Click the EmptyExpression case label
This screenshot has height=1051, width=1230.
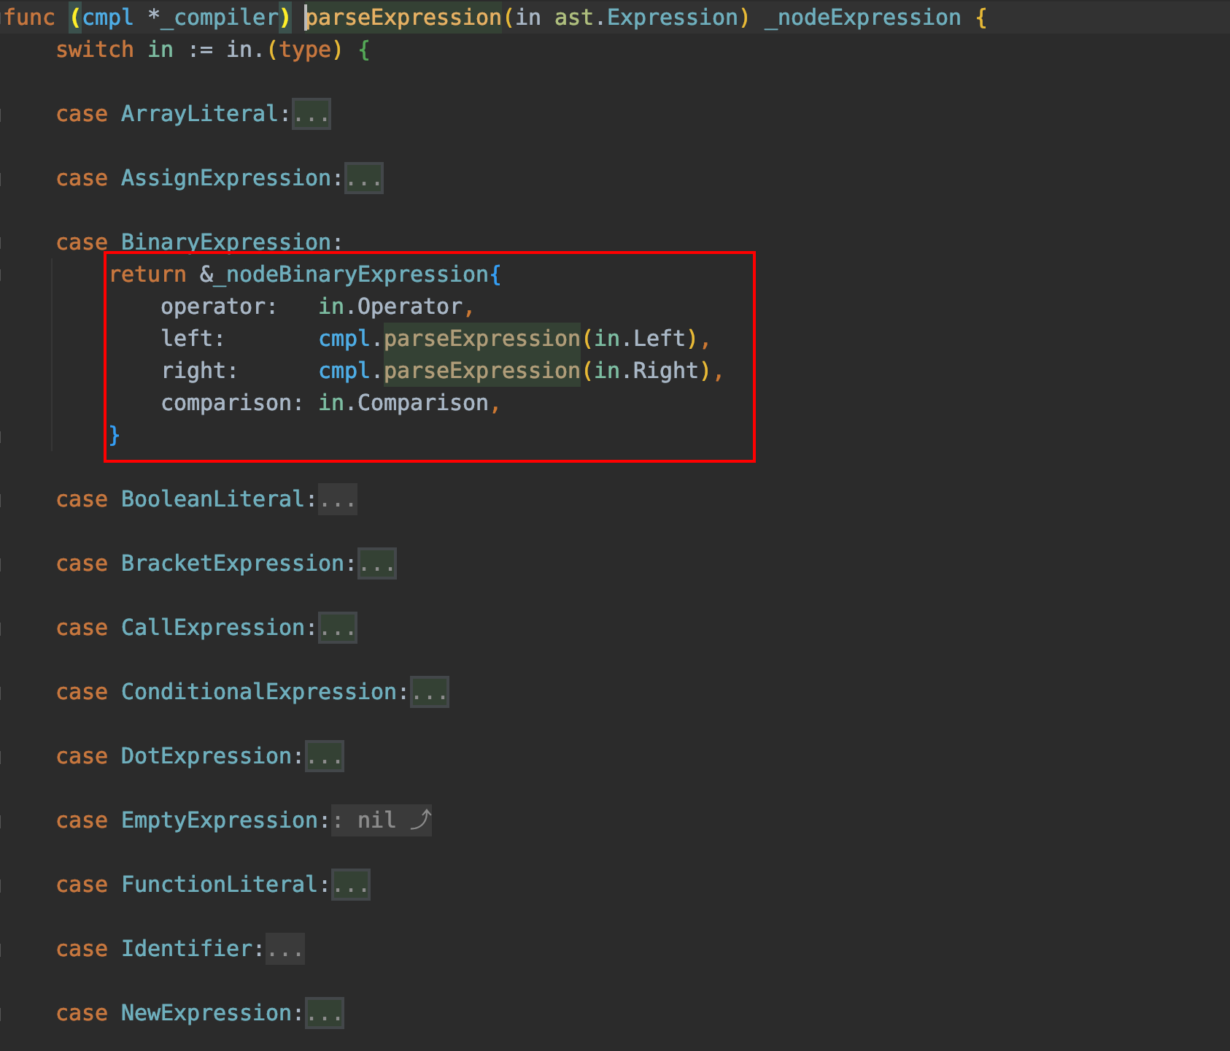pyautogui.click(x=220, y=820)
